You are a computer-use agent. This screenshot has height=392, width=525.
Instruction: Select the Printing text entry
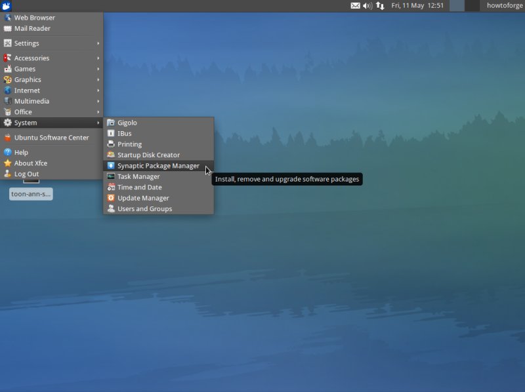pos(129,144)
